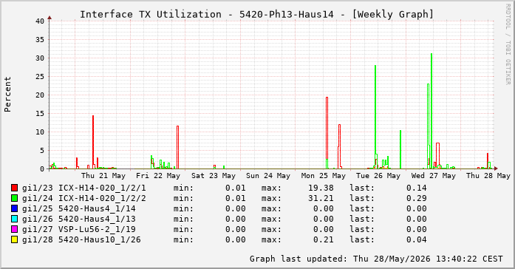
Task: Click legend label gi1/25 5420-Haus4_1/14
Action: click(79, 208)
